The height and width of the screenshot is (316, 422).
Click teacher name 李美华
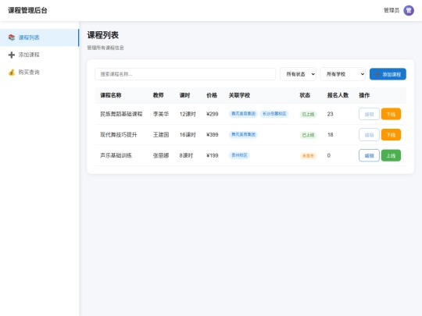pos(161,114)
